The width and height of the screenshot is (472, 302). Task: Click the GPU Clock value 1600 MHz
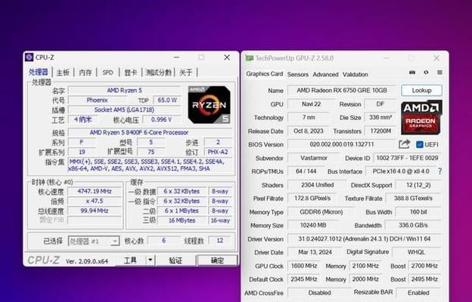tap(304, 266)
